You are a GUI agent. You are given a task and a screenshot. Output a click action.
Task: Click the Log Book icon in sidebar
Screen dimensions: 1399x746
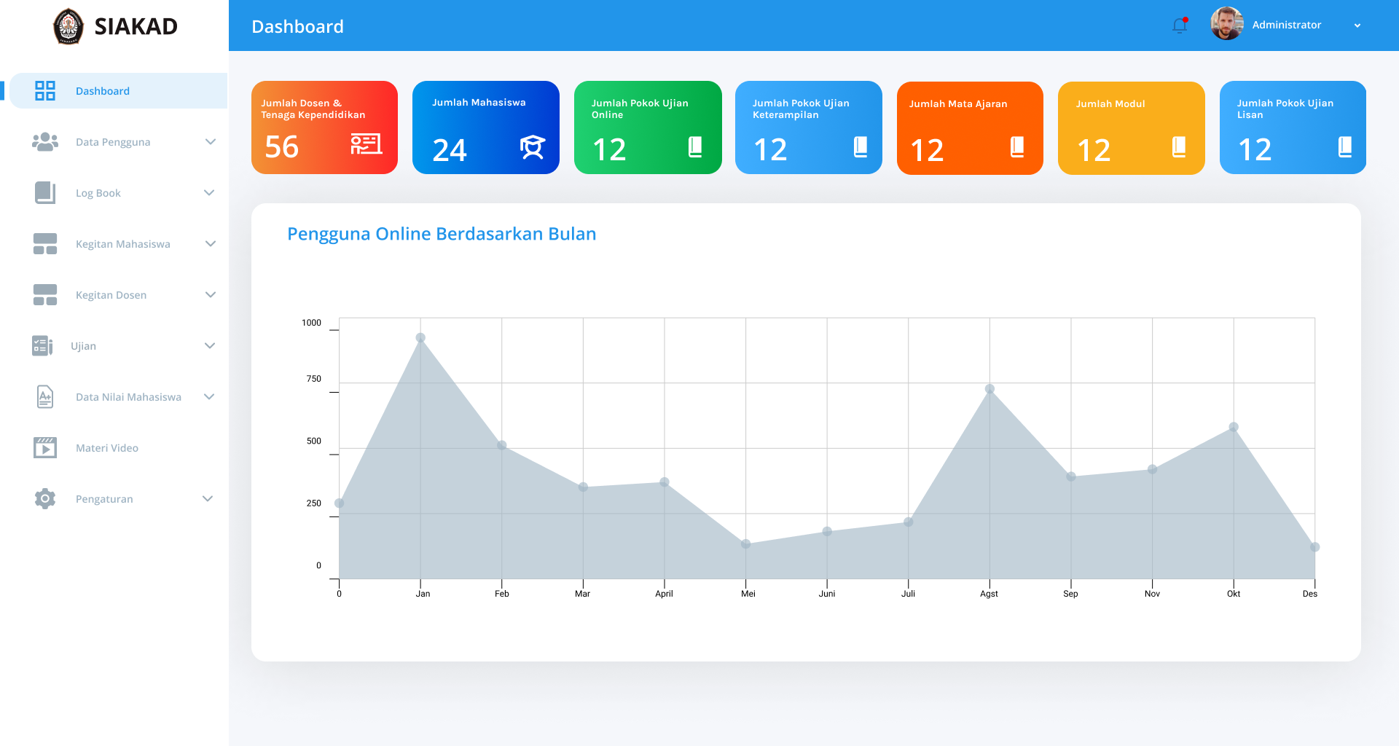(45, 193)
